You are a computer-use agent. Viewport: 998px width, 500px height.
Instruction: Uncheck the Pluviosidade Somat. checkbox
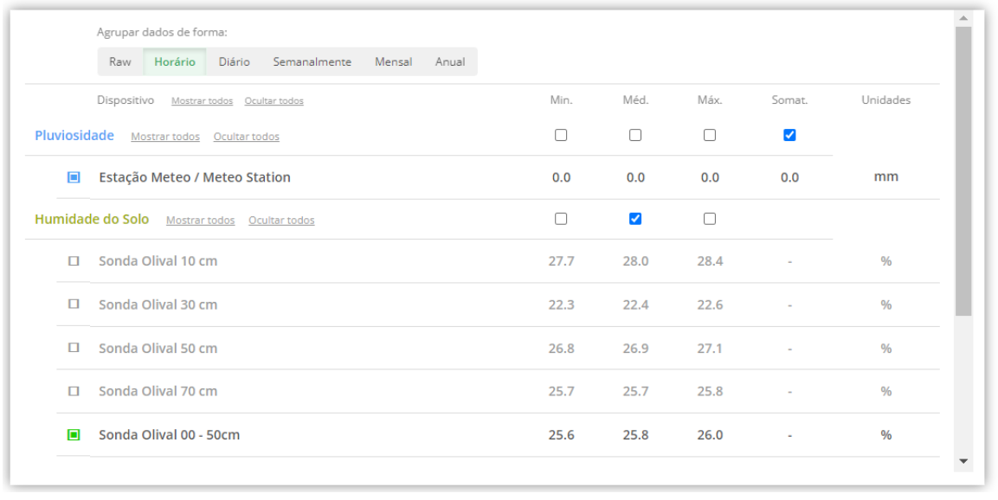click(x=789, y=135)
